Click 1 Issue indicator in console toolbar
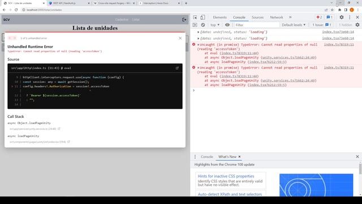 (322, 25)
